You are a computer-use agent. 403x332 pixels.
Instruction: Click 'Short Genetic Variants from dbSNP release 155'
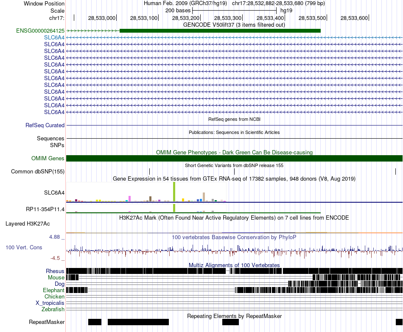pyautogui.click(x=234, y=165)
